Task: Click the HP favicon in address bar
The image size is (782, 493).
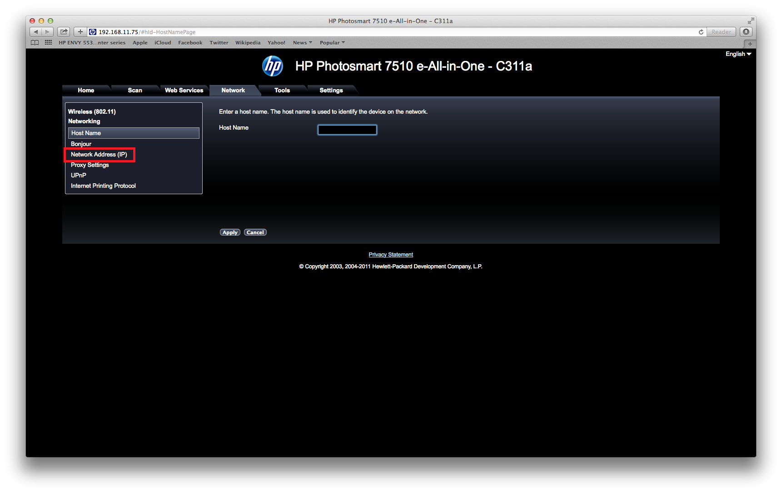Action: click(x=93, y=32)
